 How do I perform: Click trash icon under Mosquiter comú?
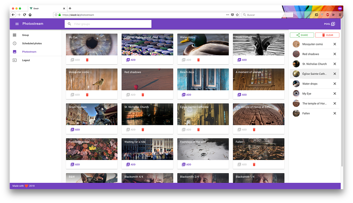click(87, 95)
